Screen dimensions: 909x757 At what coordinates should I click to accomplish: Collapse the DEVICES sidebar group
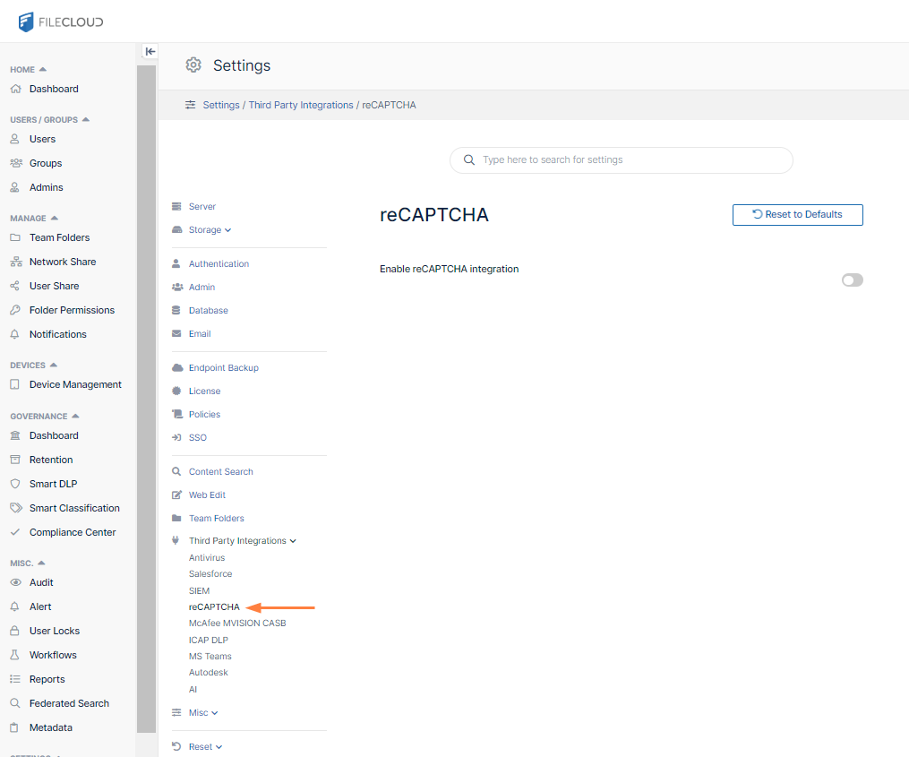[34, 365]
